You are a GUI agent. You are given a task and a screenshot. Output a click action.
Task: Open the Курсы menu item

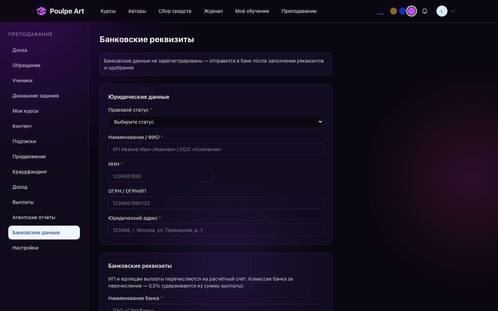tap(108, 11)
